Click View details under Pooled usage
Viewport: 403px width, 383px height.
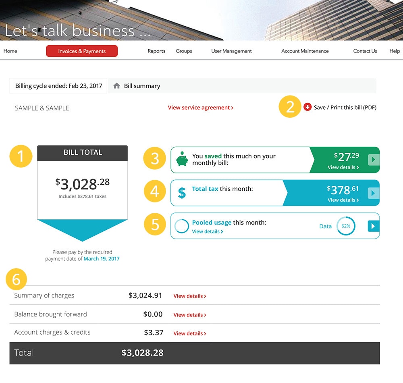pyautogui.click(x=207, y=231)
